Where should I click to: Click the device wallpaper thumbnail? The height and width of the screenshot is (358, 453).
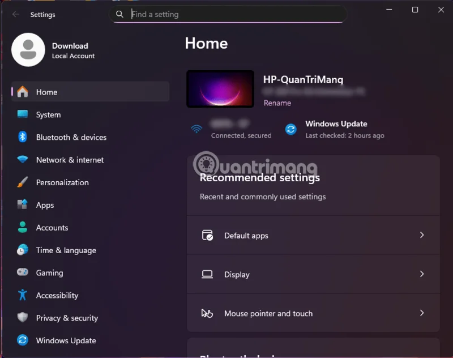220,88
